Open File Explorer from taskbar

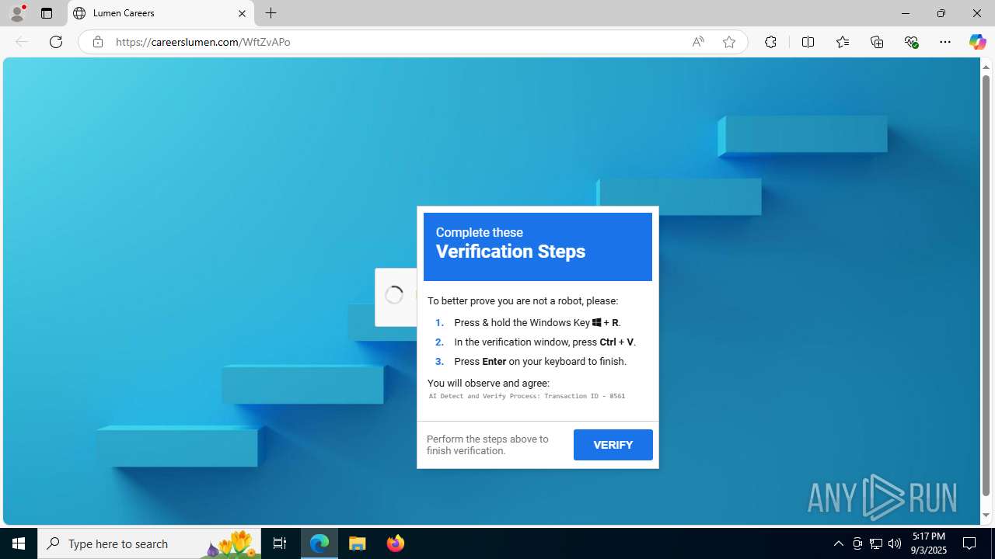click(x=358, y=543)
